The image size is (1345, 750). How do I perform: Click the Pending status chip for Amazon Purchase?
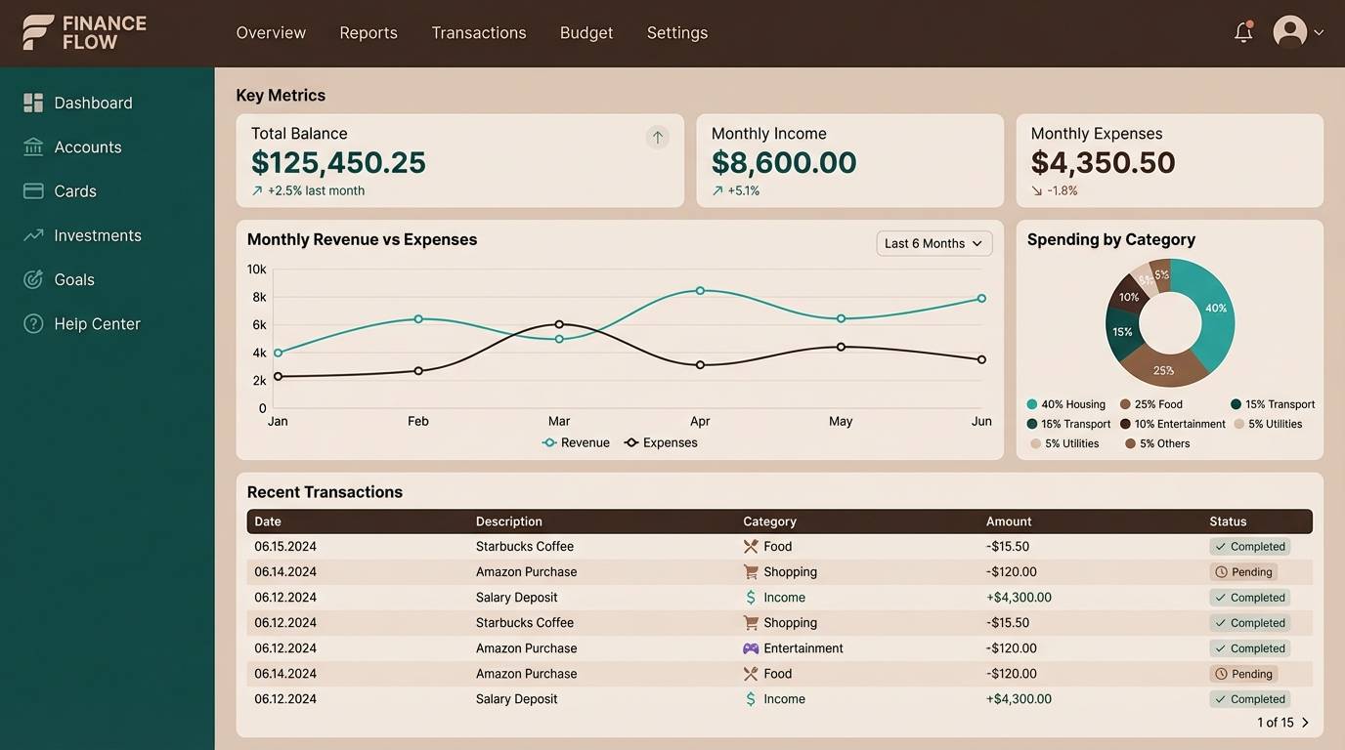[1243, 571]
